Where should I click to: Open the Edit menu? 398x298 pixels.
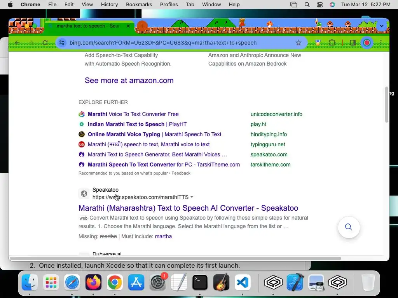69,5
